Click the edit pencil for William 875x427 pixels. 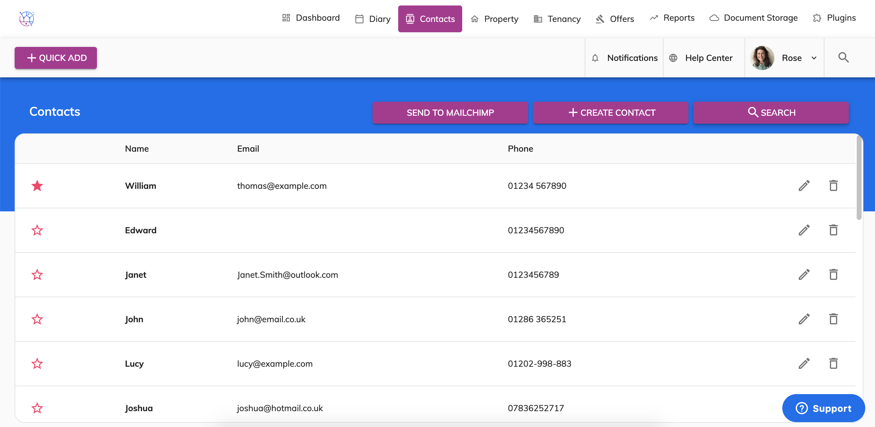(x=804, y=186)
